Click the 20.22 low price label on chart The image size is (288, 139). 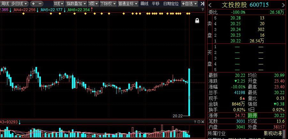pyautogui.click(x=178, y=116)
